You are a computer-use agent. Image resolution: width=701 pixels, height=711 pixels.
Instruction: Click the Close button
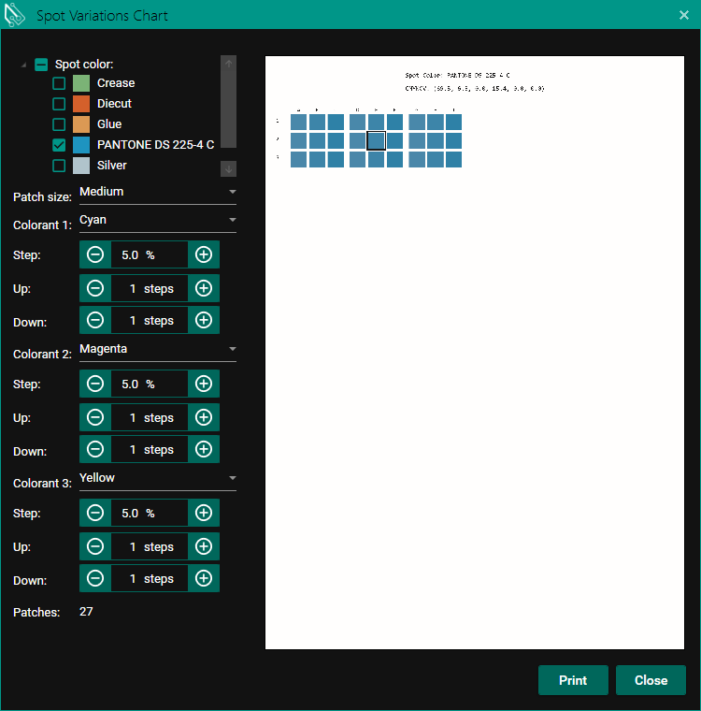pos(651,680)
